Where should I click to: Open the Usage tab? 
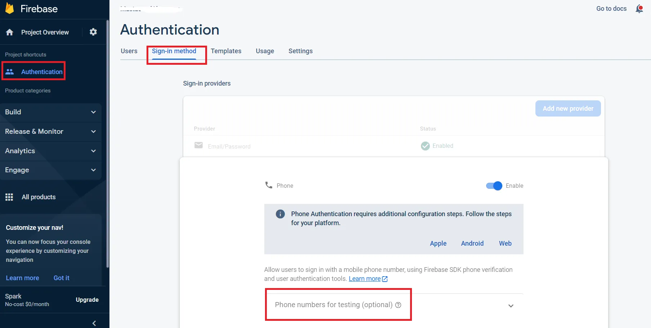point(265,51)
